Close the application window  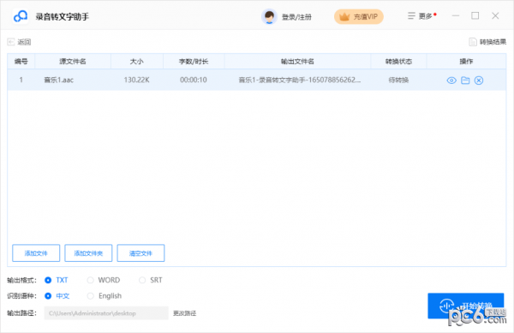tap(495, 15)
